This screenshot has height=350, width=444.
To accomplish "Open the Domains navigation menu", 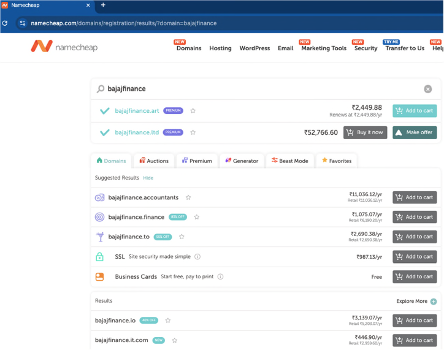I will (x=189, y=48).
